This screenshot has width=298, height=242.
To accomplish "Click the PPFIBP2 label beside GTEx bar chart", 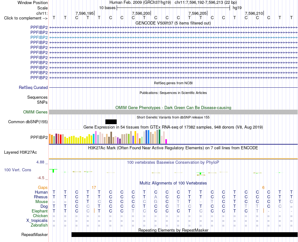I will [x=39, y=137].
